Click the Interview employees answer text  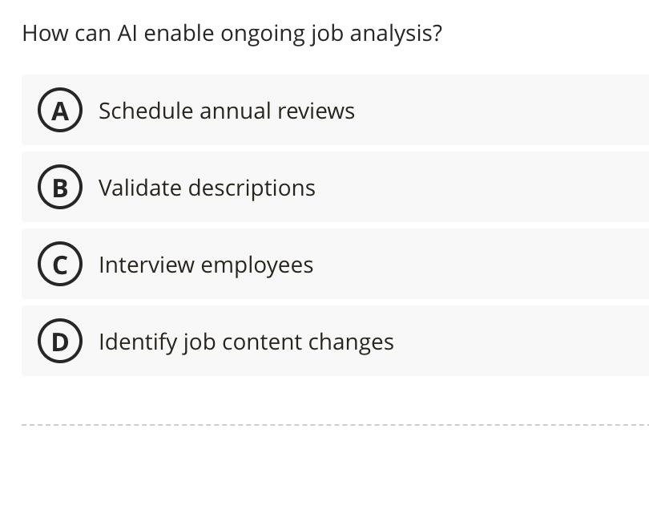coord(205,264)
